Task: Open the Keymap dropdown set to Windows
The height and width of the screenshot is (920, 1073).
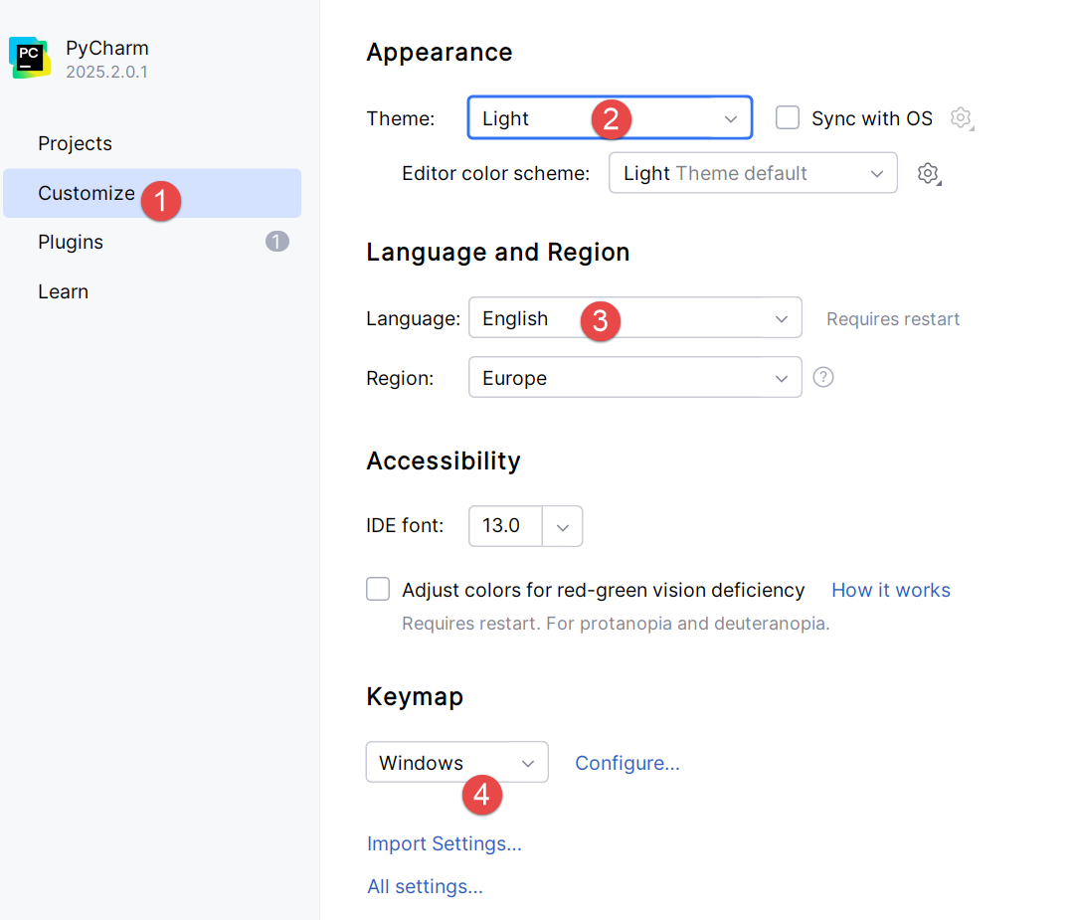Action: (x=456, y=763)
